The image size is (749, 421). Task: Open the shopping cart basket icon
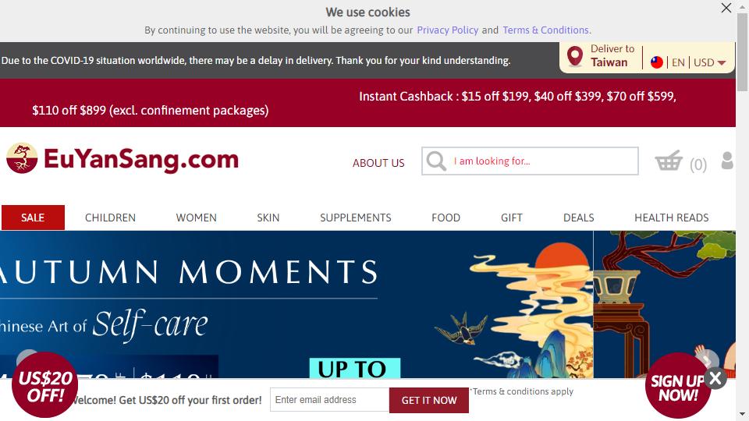point(669,161)
